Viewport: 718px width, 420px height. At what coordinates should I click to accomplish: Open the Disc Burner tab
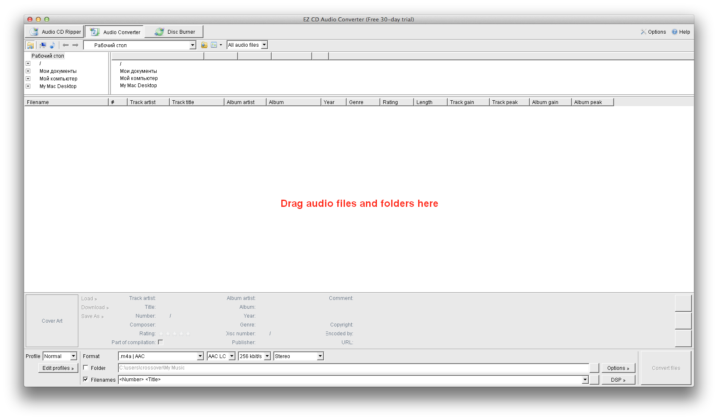[x=174, y=32]
